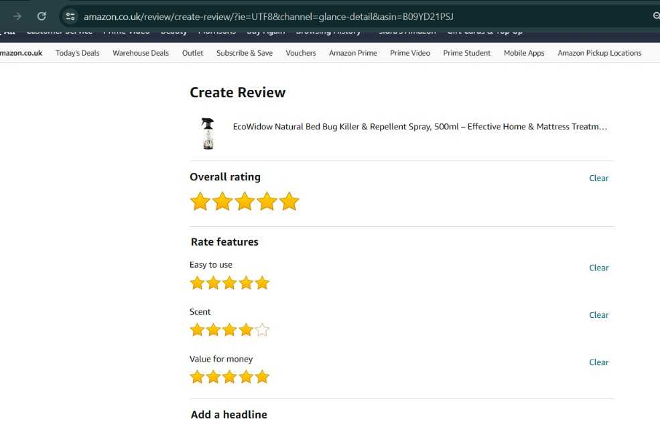This screenshot has width=660, height=428.
Task: Set Overall rating to one star
Action: pyautogui.click(x=200, y=201)
